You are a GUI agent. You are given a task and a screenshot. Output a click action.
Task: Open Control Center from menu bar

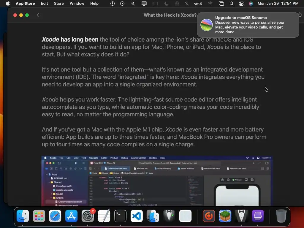click(241, 4)
